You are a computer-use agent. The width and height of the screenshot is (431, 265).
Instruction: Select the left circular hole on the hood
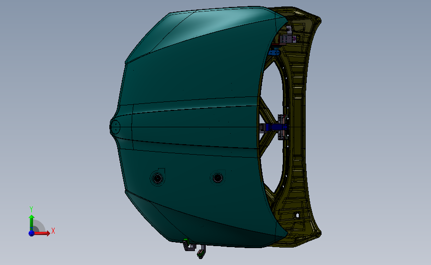[x=158, y=178]
